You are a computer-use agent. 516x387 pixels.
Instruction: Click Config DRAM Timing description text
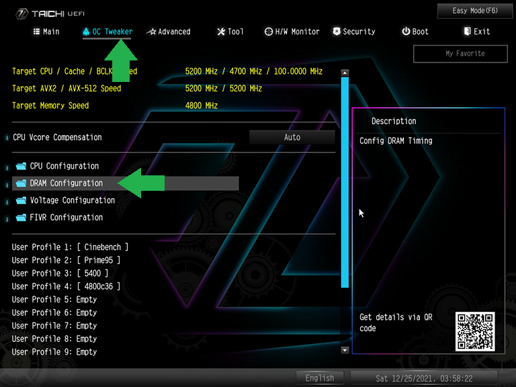click(x=396, y=141)
